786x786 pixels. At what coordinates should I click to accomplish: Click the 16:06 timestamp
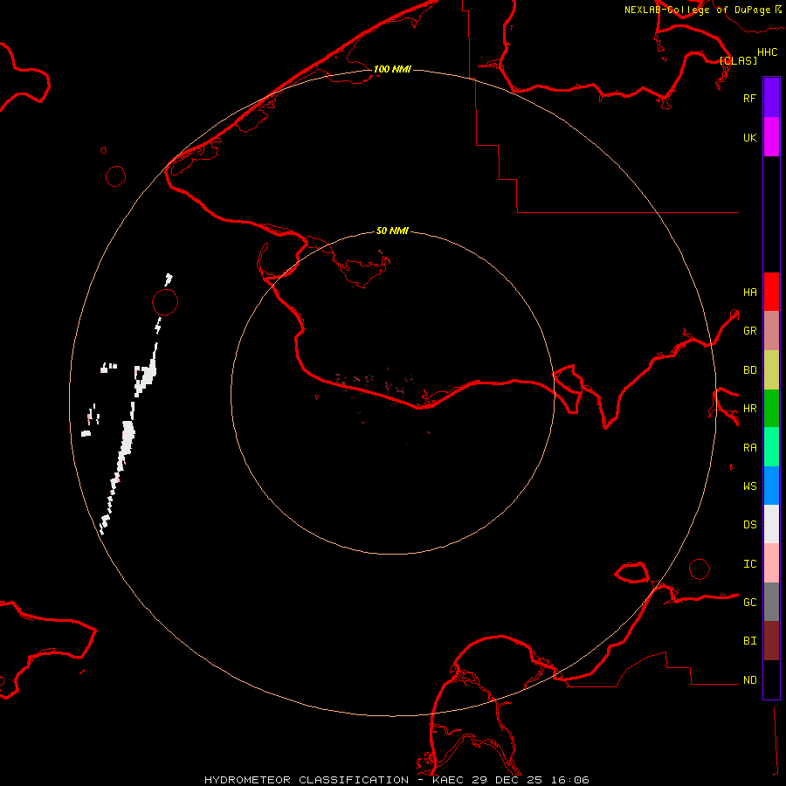pyautogui.click(x=569, y=780)
